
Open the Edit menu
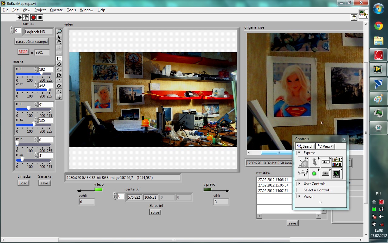click(15, 10)
